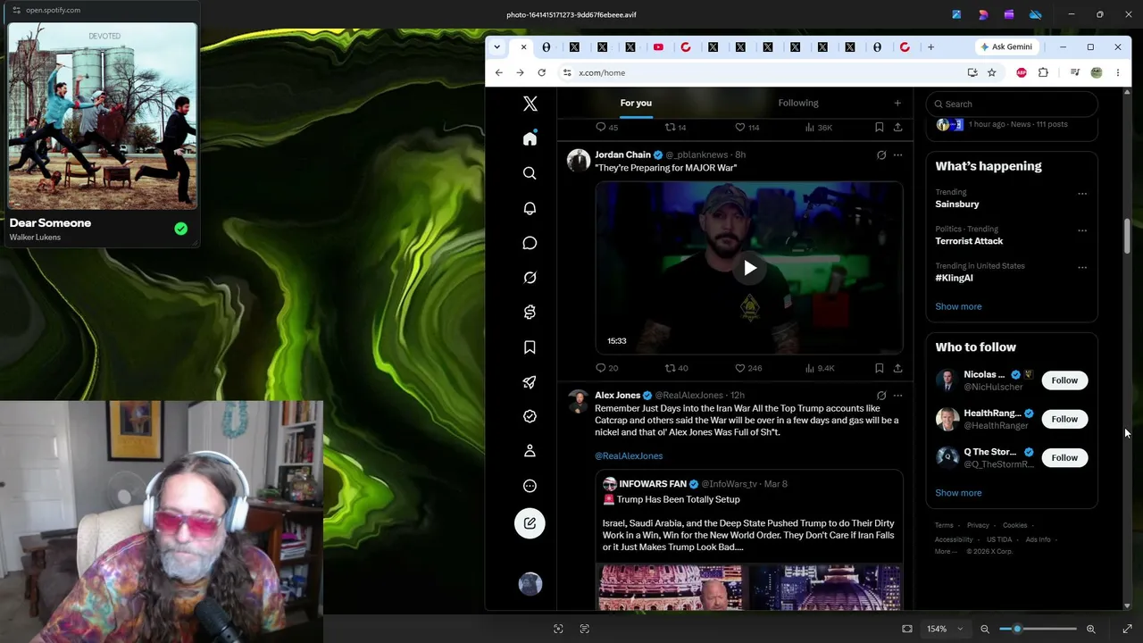Open Notifications bell in X sidebar
The image size is (1143, 643).
[530, 208]
